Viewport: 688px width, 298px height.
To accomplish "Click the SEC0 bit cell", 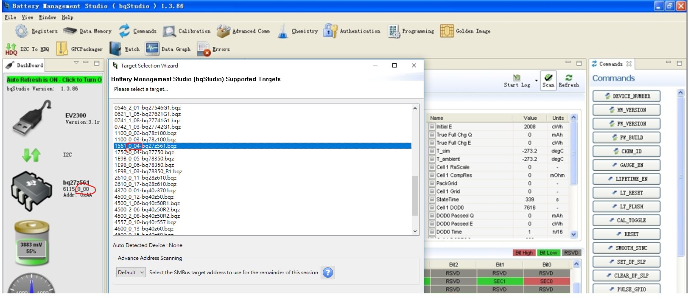I will (546, 281).
